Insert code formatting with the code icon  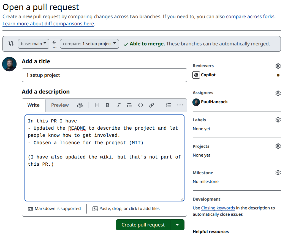tap(141, 105)
